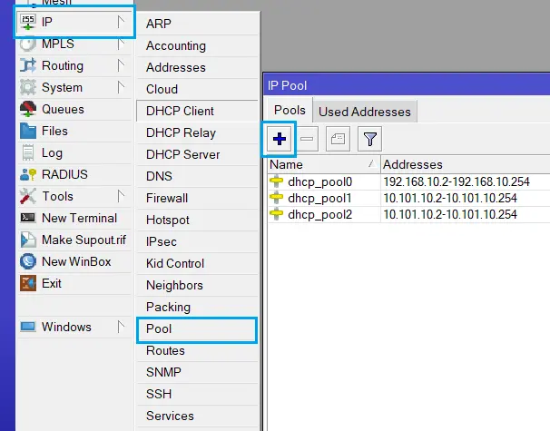This screenshot has height=431, width=550.
Task: Choose DHCP Server from IP submenu
Action: [182, 154]
